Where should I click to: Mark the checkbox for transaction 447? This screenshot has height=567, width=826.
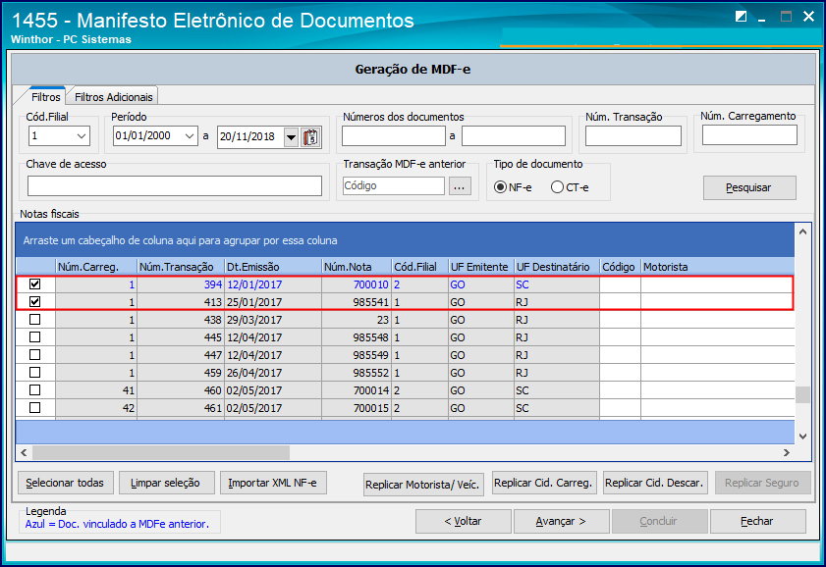[34, 354]
